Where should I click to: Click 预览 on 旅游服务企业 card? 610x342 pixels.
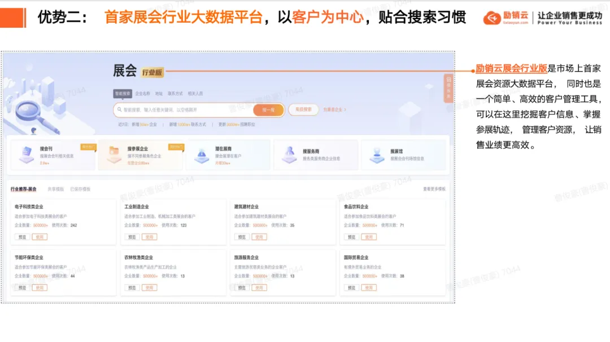click(242, 288)
